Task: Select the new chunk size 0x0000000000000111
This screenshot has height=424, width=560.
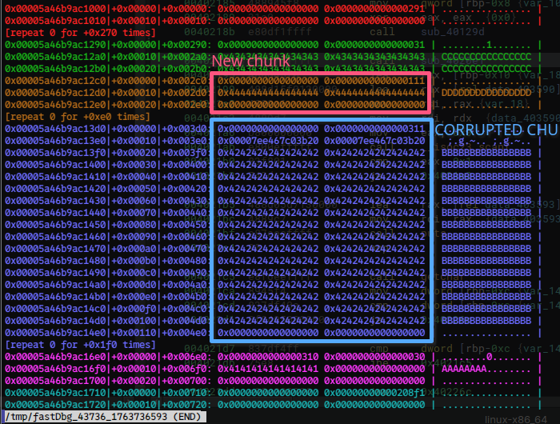Action: [x=374, y=81]
